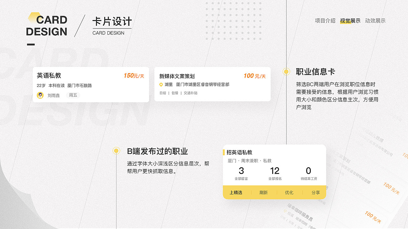Select the 交通补贴 tag
This screenshot has height=229, width=408.
(191, 93)
